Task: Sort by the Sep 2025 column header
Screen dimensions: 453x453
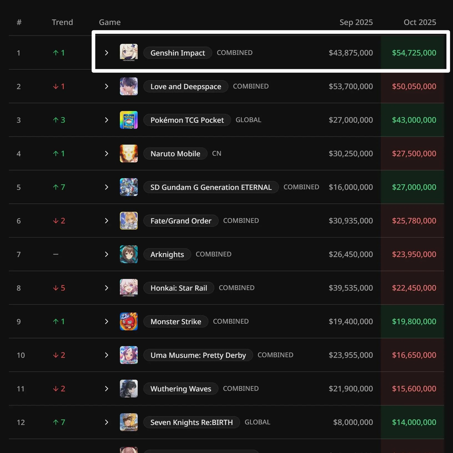Action: coord(356,22)
